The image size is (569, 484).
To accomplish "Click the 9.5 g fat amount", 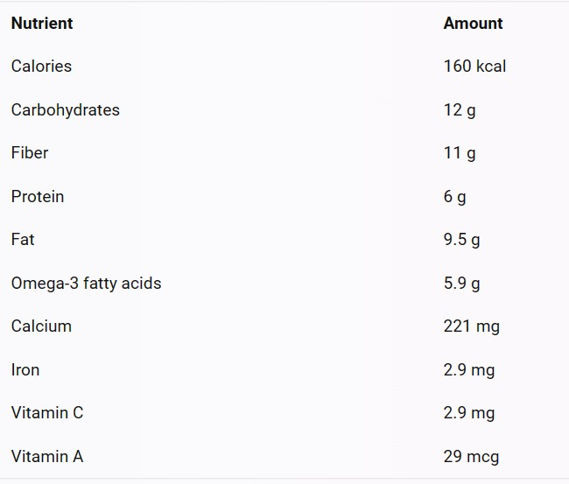I will (x=461, y=240).
